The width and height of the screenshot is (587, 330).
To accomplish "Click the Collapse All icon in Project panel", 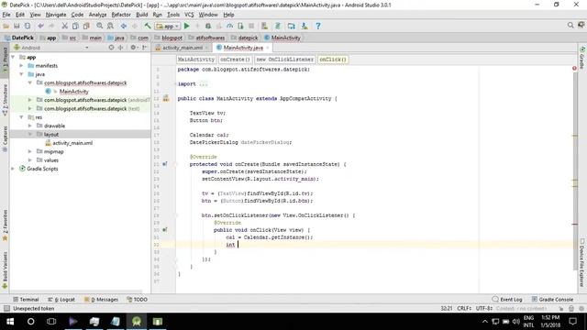I will (x=120, y=48).
